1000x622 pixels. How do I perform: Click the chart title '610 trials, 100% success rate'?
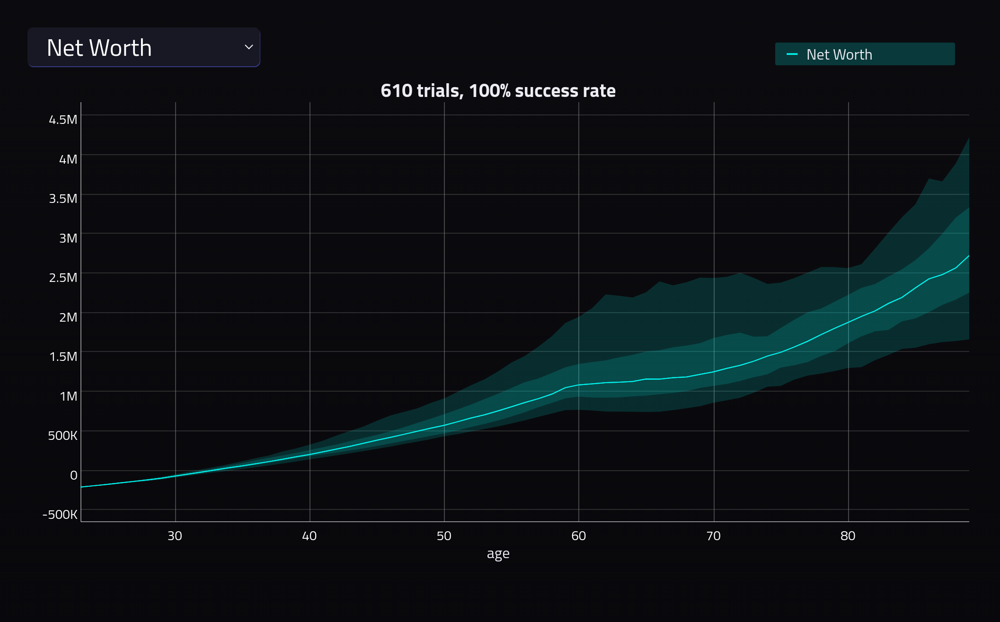click(x=498, y=91)
